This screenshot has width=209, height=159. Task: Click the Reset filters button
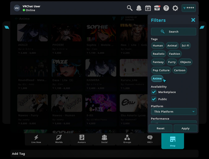tap(161, 128)
